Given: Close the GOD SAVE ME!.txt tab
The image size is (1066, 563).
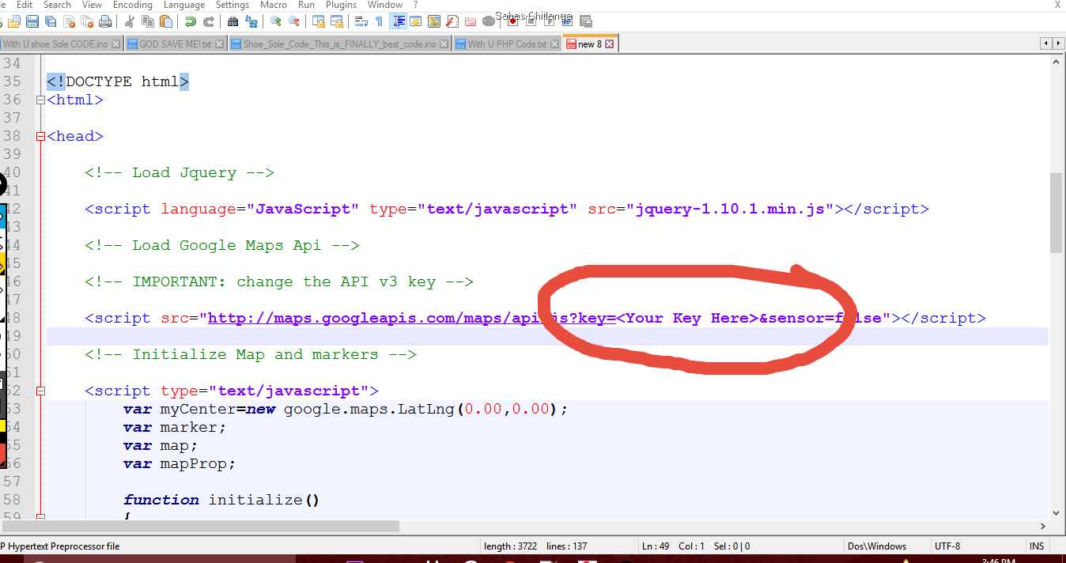Looking at the screenshot, I should (220, 44).
